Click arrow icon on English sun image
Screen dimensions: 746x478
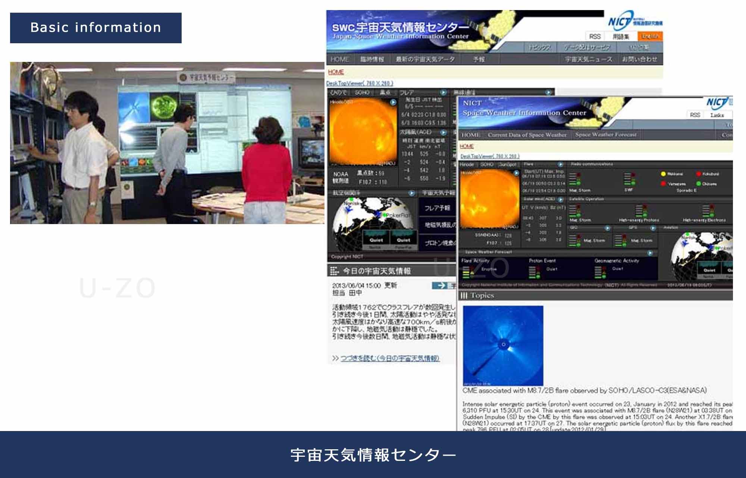pos(516,173)
